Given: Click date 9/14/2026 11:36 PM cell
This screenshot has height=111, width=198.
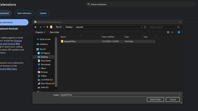Looking at the screenshot, I should tap(110, 41).
